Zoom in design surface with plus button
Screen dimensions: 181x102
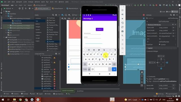coord(142,76)
